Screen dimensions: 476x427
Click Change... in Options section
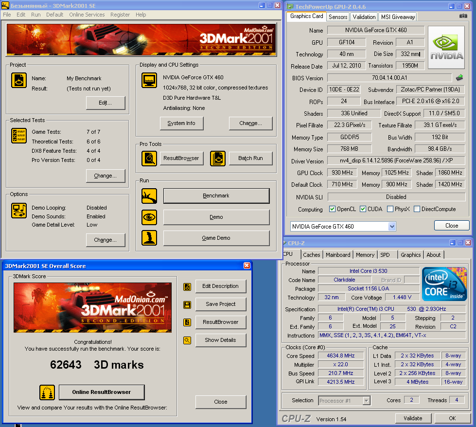[x=106, y=240]
